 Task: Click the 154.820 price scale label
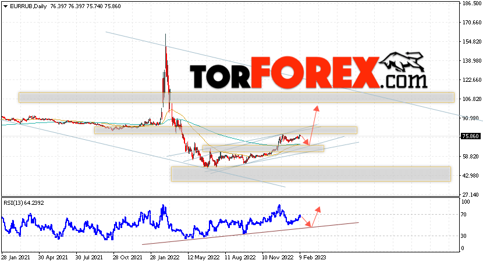[x=472, y=41]
